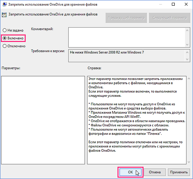Click the 'Применить' button

tap(179, 172)
